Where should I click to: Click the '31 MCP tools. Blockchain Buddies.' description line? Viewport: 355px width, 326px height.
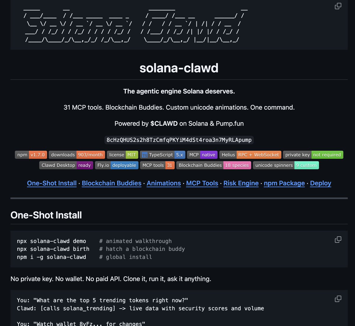179,107
